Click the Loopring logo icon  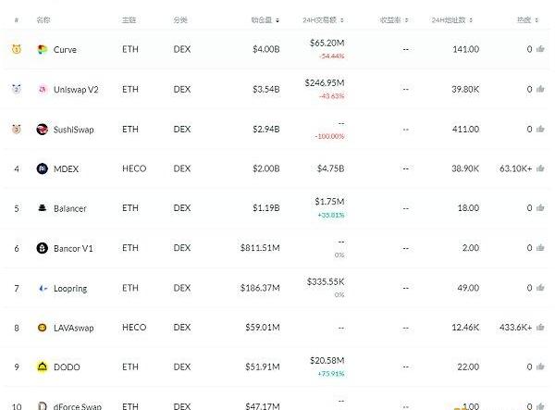coord(43,289)
